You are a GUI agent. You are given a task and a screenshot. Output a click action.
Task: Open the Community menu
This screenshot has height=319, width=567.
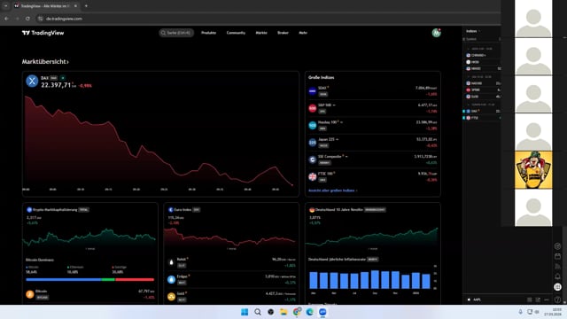236,33
